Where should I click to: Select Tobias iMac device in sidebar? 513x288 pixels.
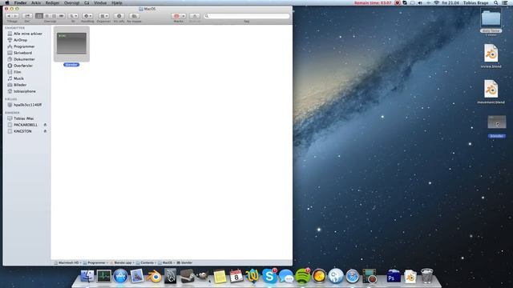[x=23, y=118]
